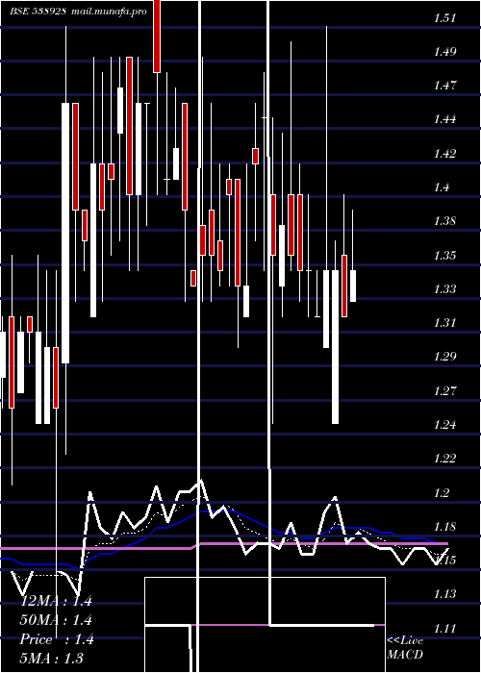
Task: Pick the 1.2 price axis label
Action: pos(442,493)
